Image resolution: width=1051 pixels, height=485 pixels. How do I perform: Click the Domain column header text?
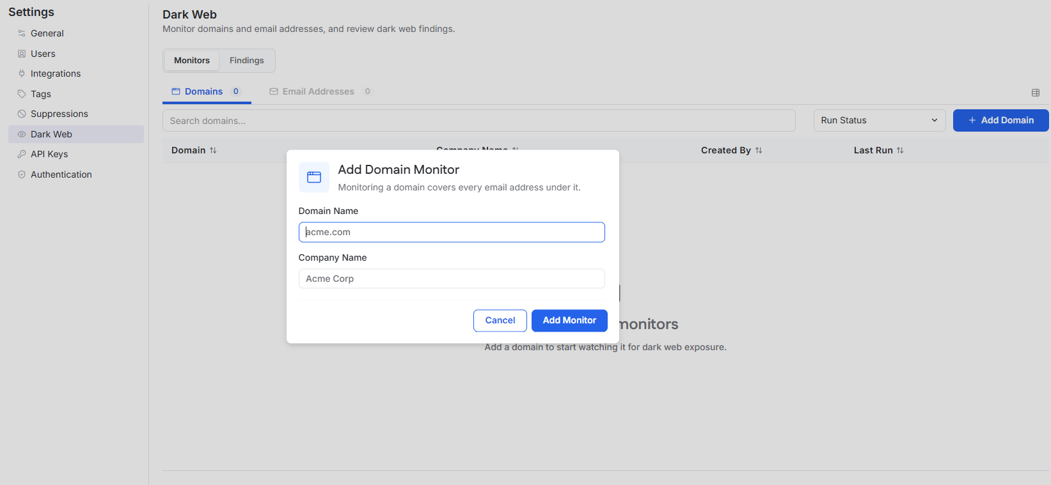[x=188, y=150]
